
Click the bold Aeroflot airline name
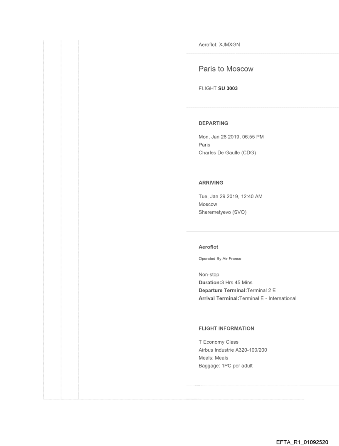tap(208, 247)
